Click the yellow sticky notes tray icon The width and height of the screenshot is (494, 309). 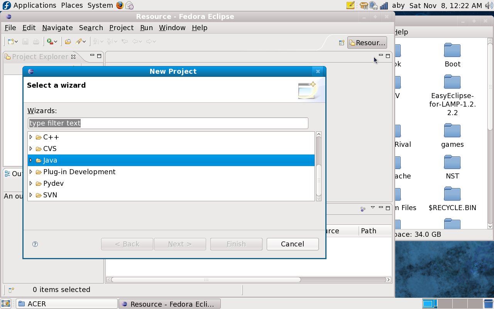(350, 5)
